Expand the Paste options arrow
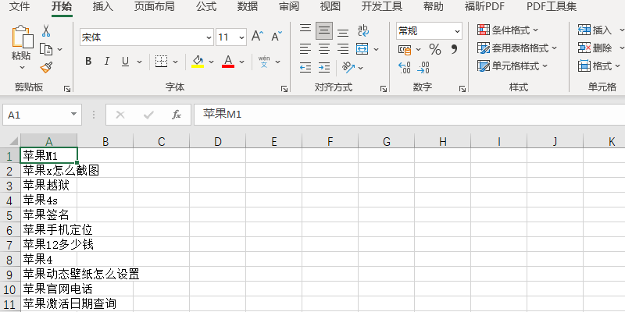Screen dimensions: 625x312 click(x=22, y=67)
